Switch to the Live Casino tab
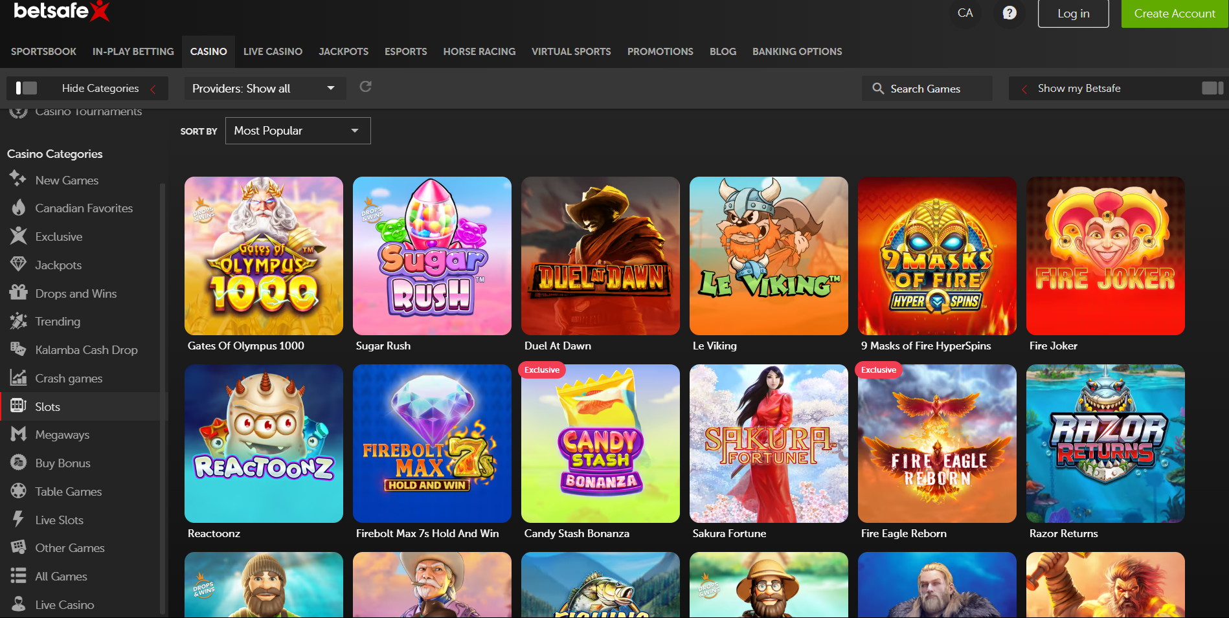This screenshot has width=1229, height=618. [x=273, y=52]
